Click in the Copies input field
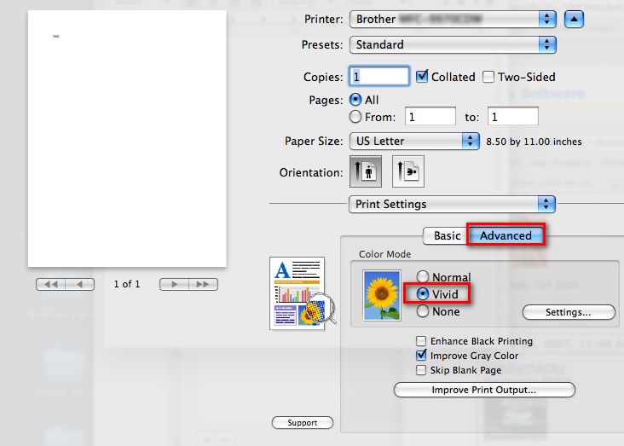 [379, 77]
